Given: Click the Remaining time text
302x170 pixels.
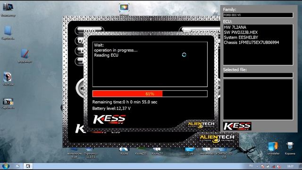Looking at the screenshot, I should [x=125, y=102].
